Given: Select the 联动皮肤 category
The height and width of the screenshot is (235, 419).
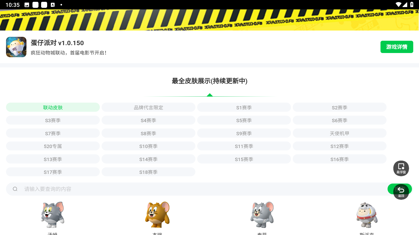Looking at the screenshot, I should point(53,107).
